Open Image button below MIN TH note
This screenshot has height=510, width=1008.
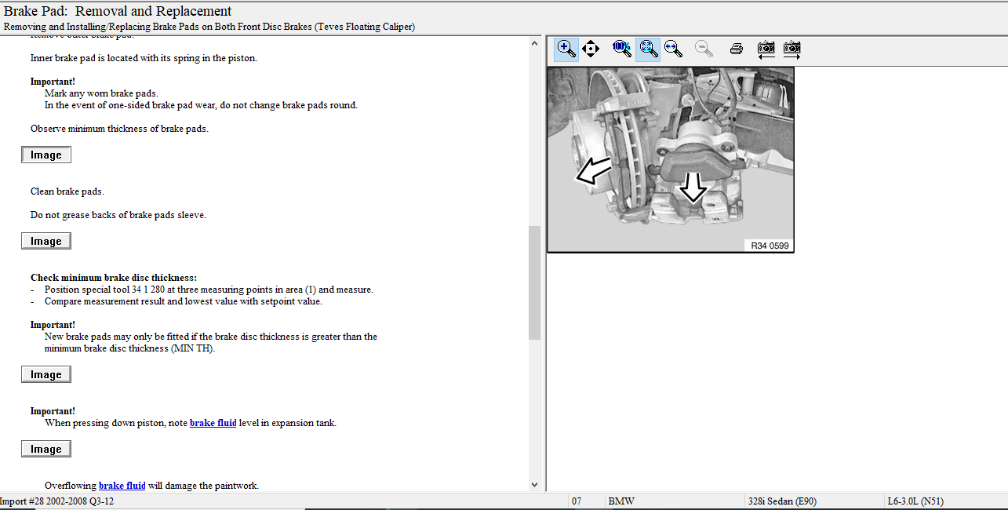pos(46,374)
